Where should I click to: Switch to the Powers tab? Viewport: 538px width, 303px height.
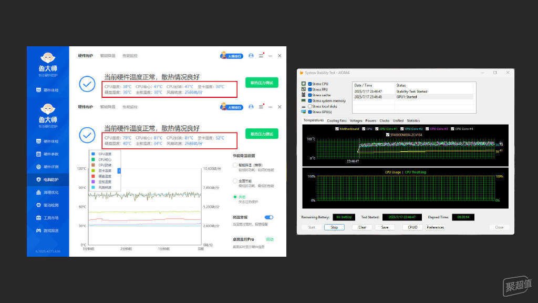[x=370, y=120]
